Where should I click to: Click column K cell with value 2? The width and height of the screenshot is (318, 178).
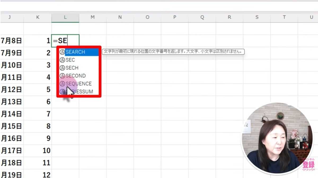pos(38,53)
